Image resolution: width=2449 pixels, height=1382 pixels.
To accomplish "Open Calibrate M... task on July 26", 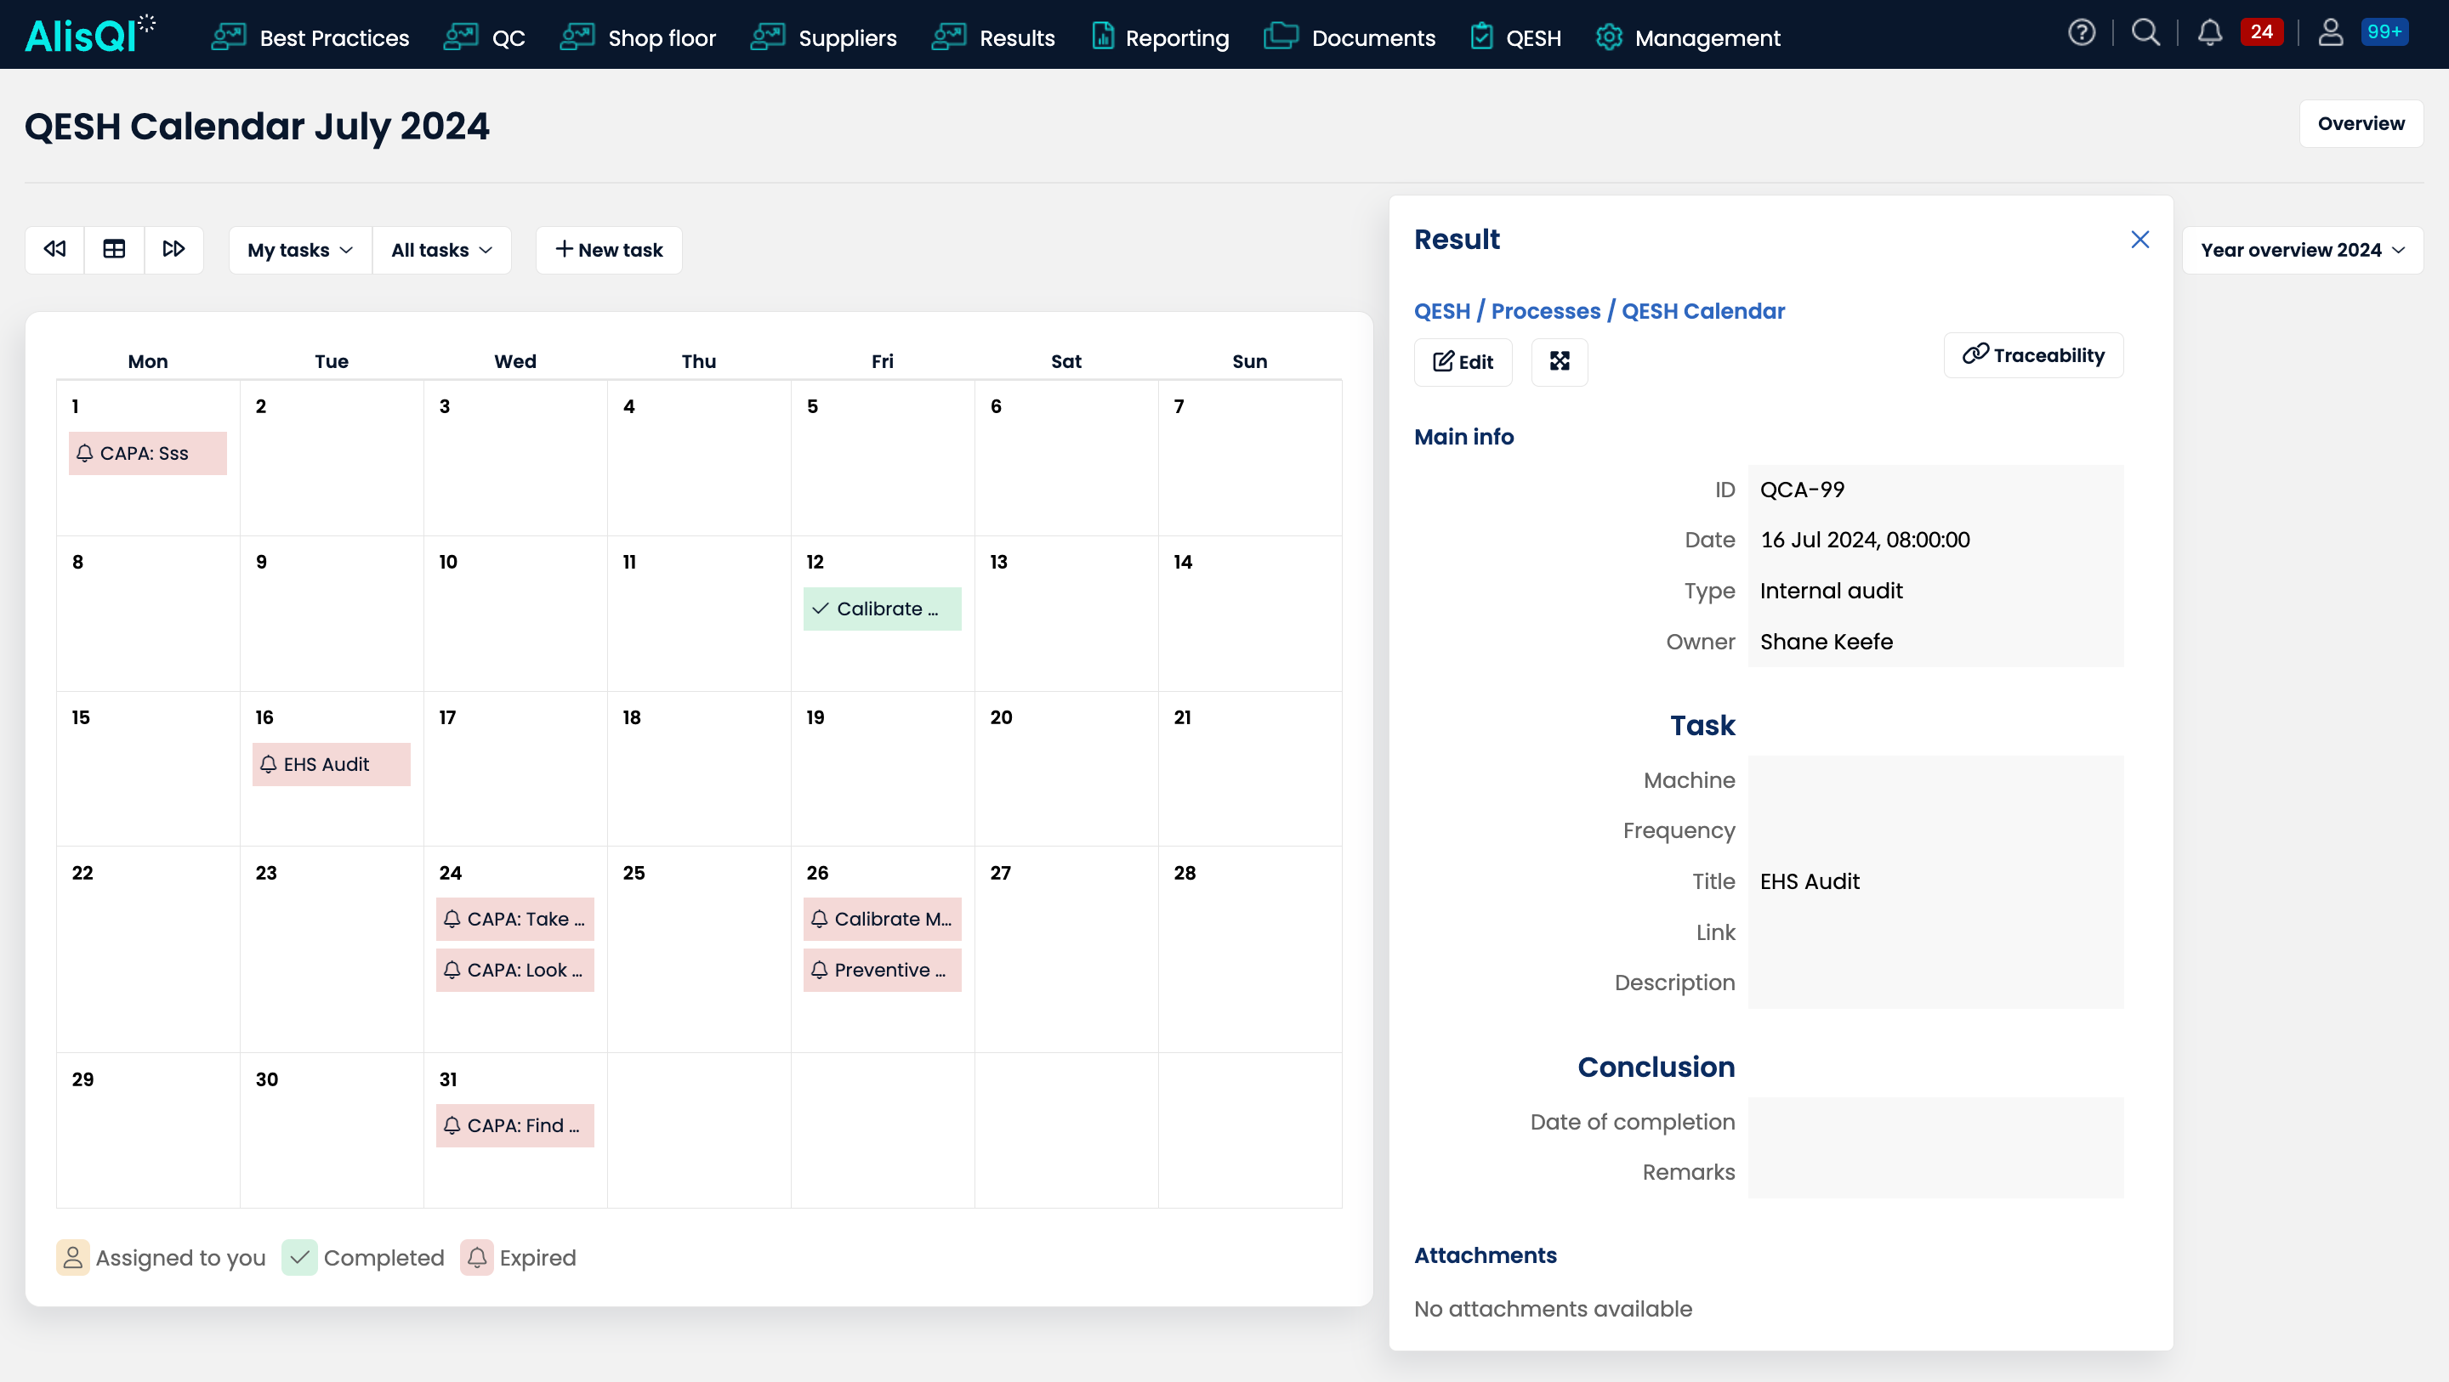I will [883, 919].
